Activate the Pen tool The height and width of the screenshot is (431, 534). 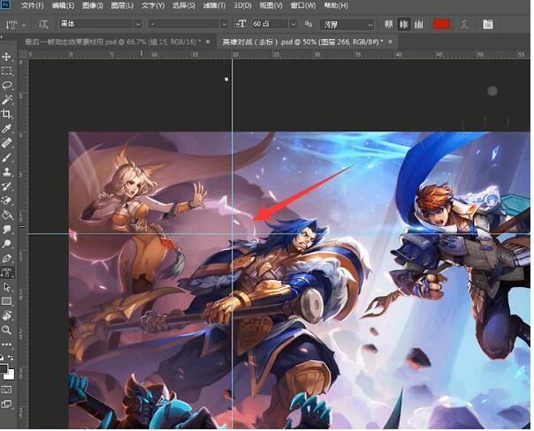[7, 258]
